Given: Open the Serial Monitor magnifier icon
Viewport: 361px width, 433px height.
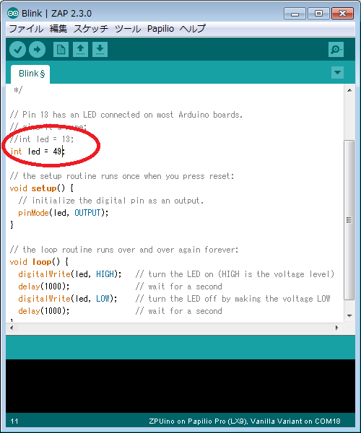Looking at the screenshot, I should click(336, 50).
